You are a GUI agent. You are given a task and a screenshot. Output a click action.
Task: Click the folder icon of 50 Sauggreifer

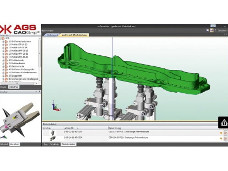[6, 76]
